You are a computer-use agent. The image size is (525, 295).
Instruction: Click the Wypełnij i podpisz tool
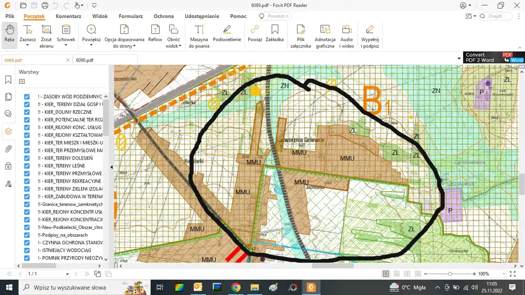[x=370, y=36]
